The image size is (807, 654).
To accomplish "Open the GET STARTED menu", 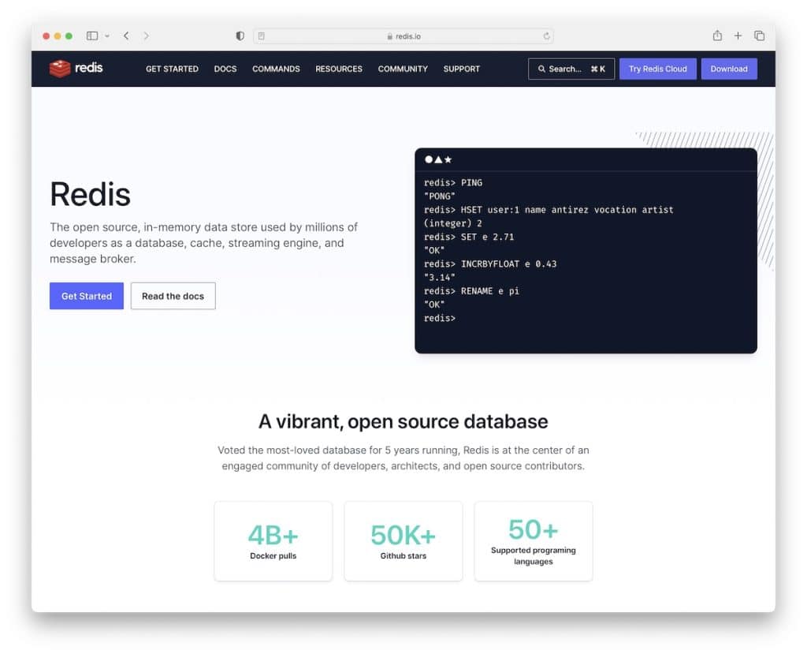I will pyautogui.click(x=172, y=69).
